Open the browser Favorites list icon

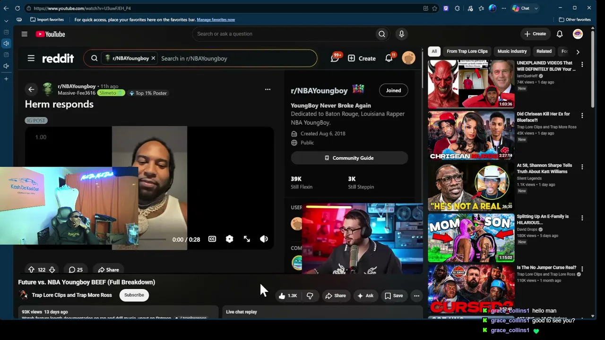click(481, 8)
